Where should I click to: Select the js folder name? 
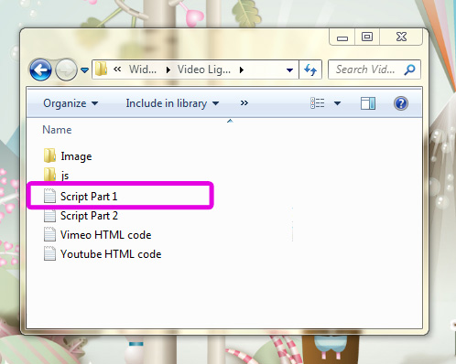coord(65,176)
